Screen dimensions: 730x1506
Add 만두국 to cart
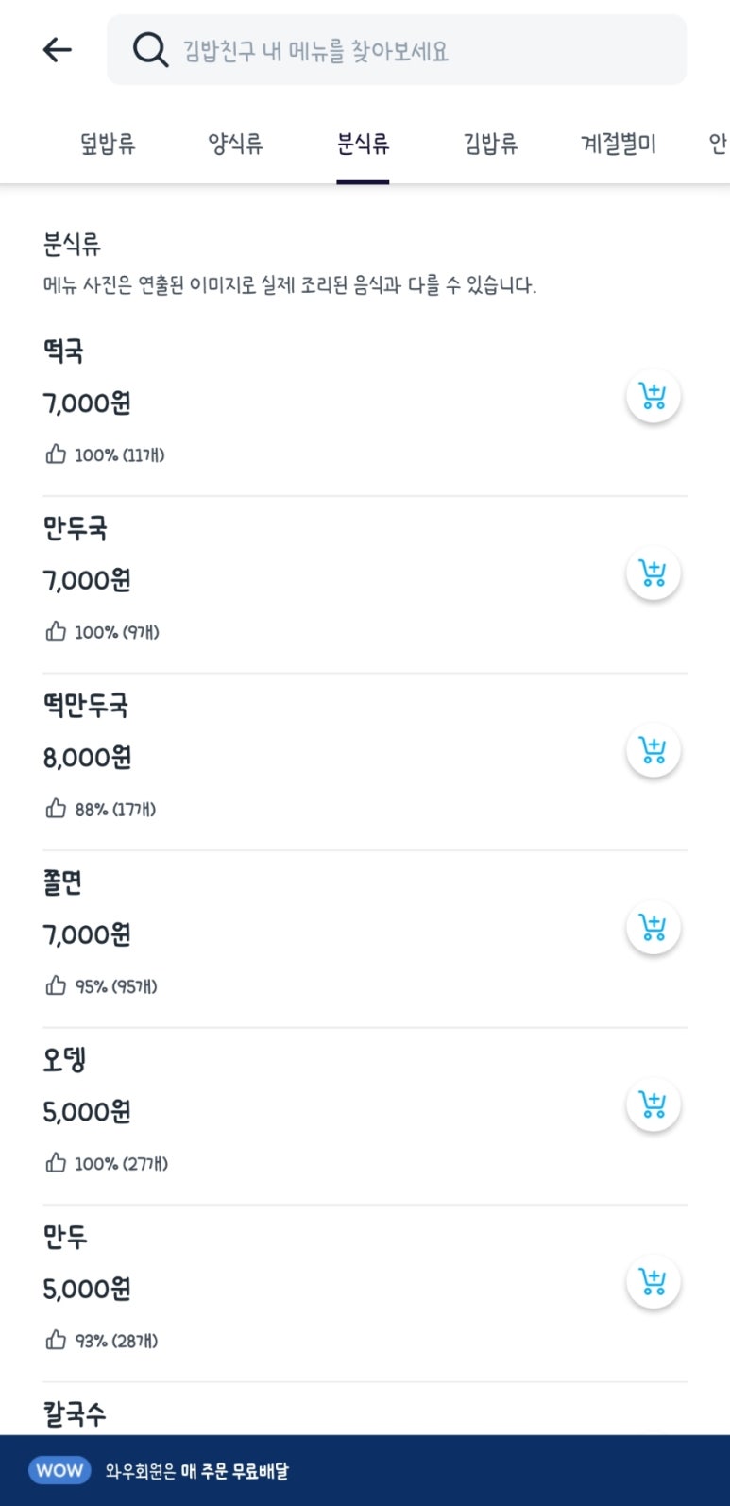654,573
